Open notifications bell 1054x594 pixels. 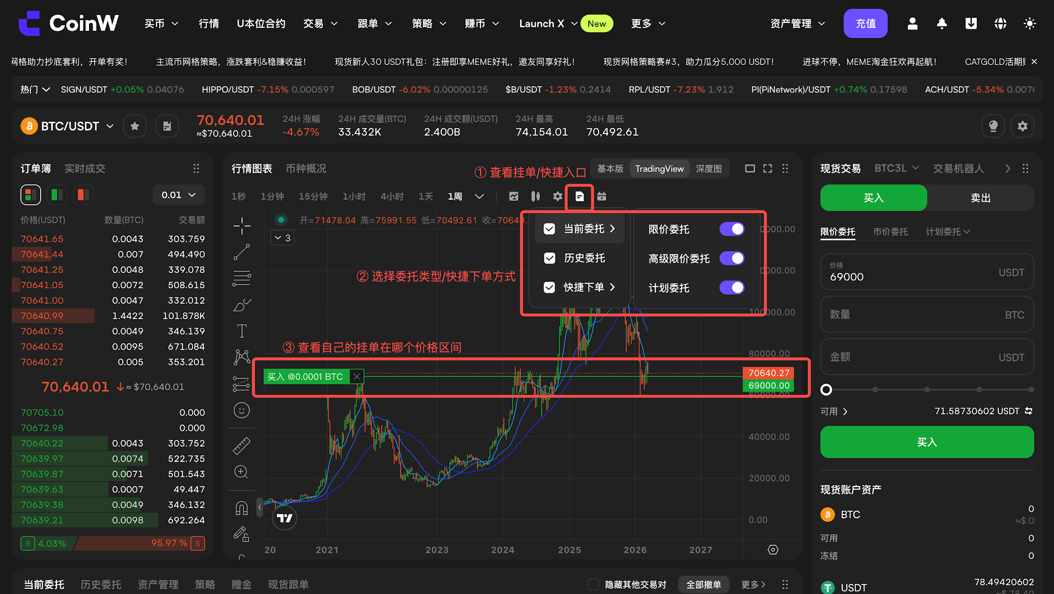point(942,24)
